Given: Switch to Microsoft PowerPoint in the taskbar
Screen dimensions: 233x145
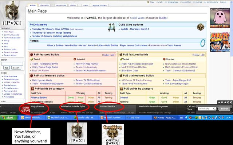Looking at the screenshot, I should coord(112,117).
